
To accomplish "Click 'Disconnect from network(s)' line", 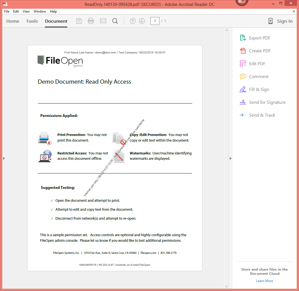I will pyautogui.click(x=96, y=219).
